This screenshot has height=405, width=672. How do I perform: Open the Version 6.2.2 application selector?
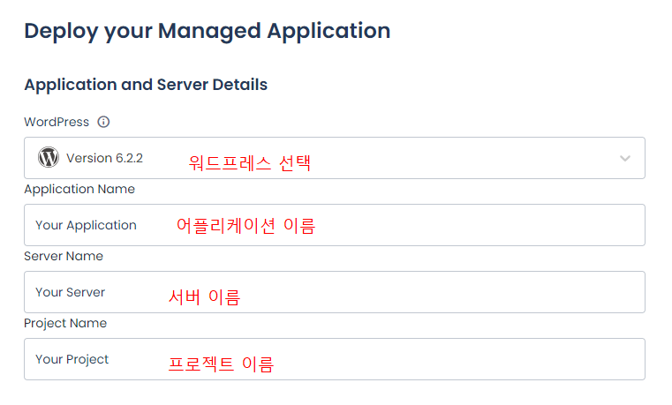335,158
